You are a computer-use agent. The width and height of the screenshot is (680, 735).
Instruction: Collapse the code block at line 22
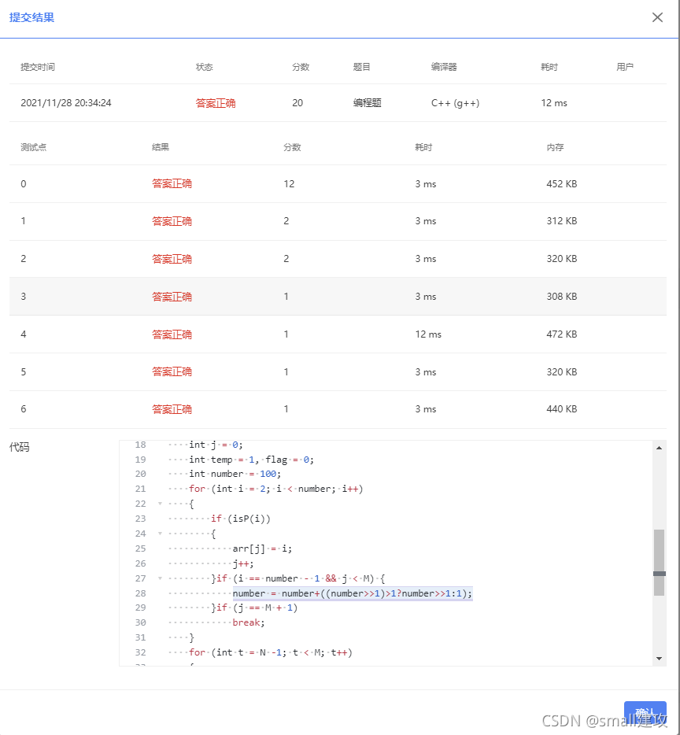click(x=161, y=504)
